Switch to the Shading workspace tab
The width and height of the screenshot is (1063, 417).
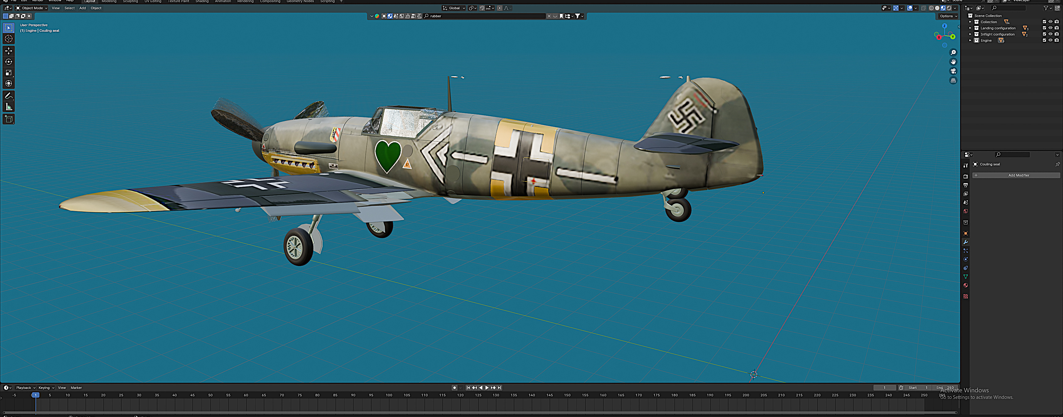tap(202, 1)
